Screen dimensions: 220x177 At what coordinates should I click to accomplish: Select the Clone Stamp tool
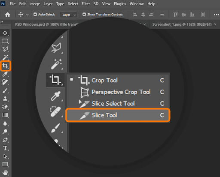point(5,99)
